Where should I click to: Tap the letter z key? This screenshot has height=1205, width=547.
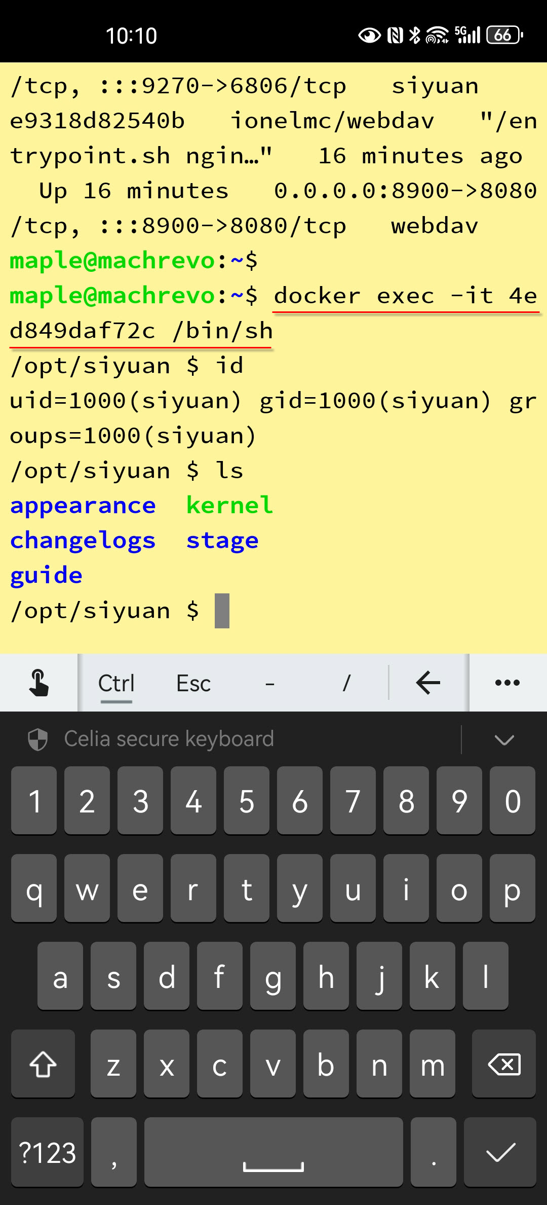(x=113, y=1063)
